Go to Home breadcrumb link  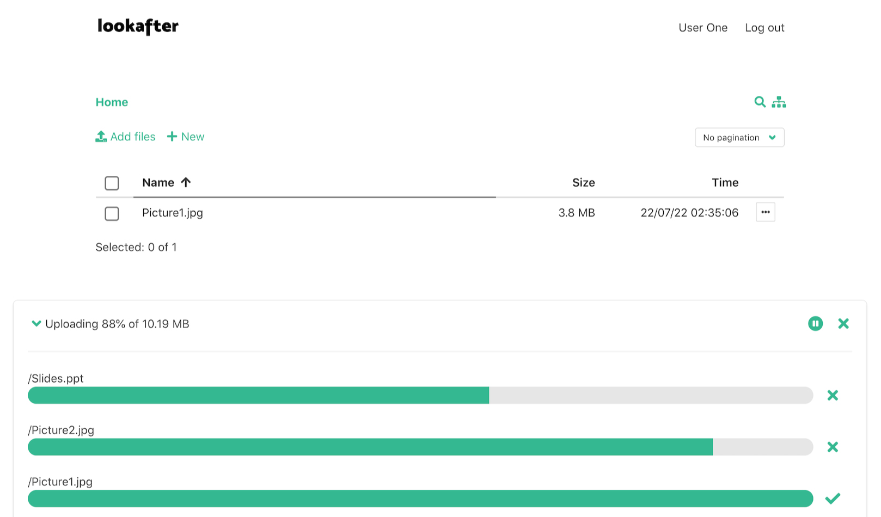point(112,102)
